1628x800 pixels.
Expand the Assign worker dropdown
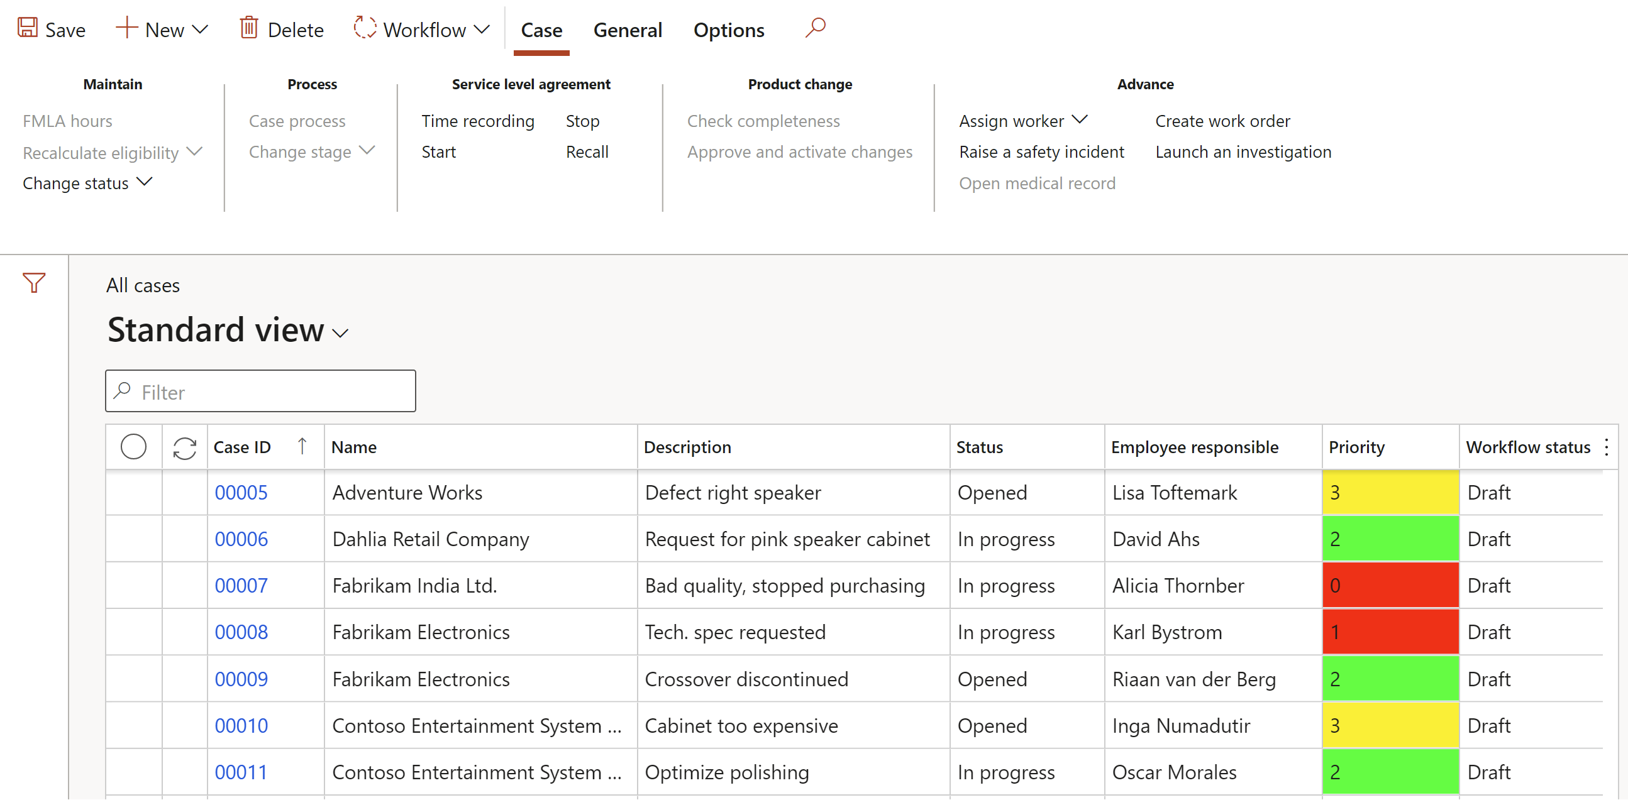1023,121
